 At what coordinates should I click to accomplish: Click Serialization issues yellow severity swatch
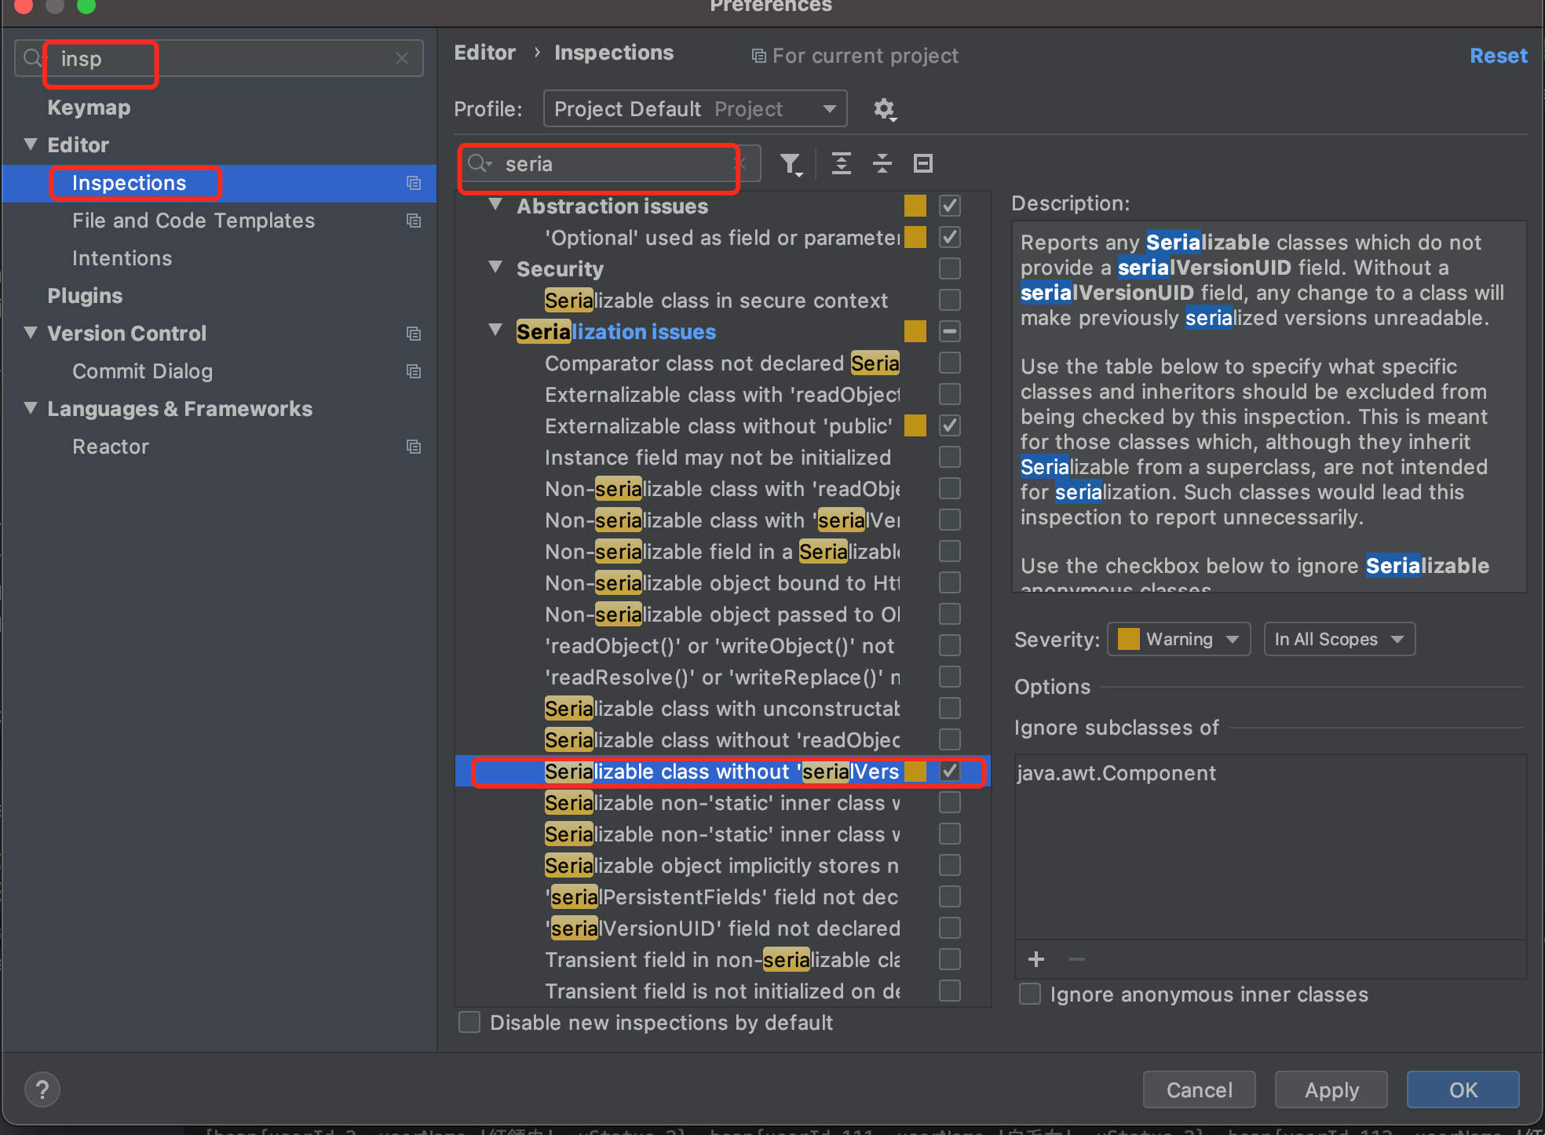[915, 331]
